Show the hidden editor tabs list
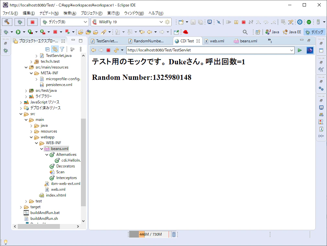This screenshot has width=327, height=246. click(270, 40)
